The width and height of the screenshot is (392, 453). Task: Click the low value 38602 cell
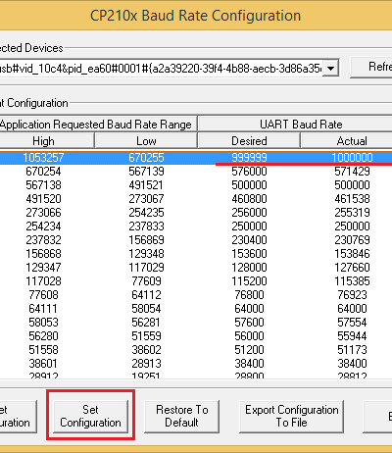click(x=146, y=350)
